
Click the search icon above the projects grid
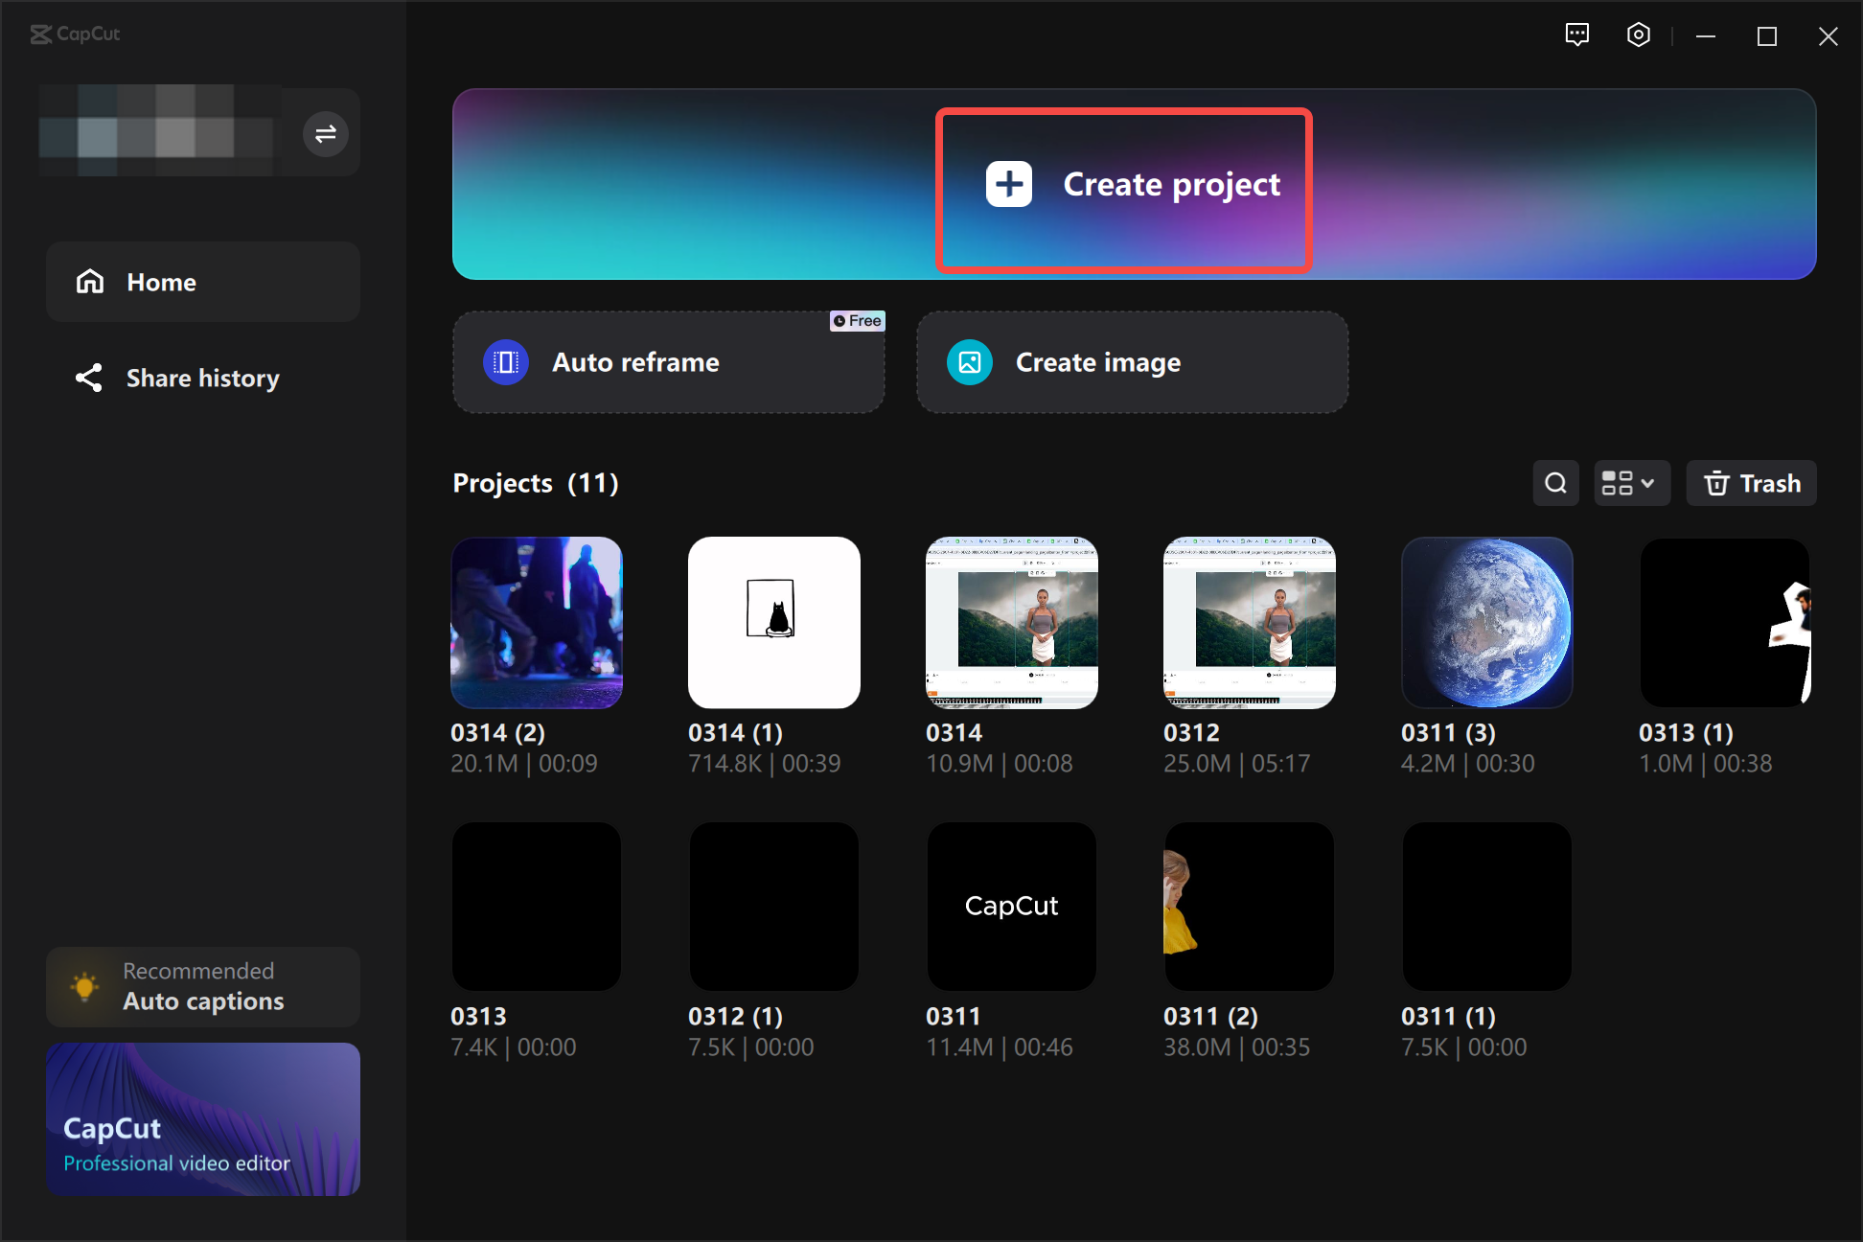coord(1555,483)
